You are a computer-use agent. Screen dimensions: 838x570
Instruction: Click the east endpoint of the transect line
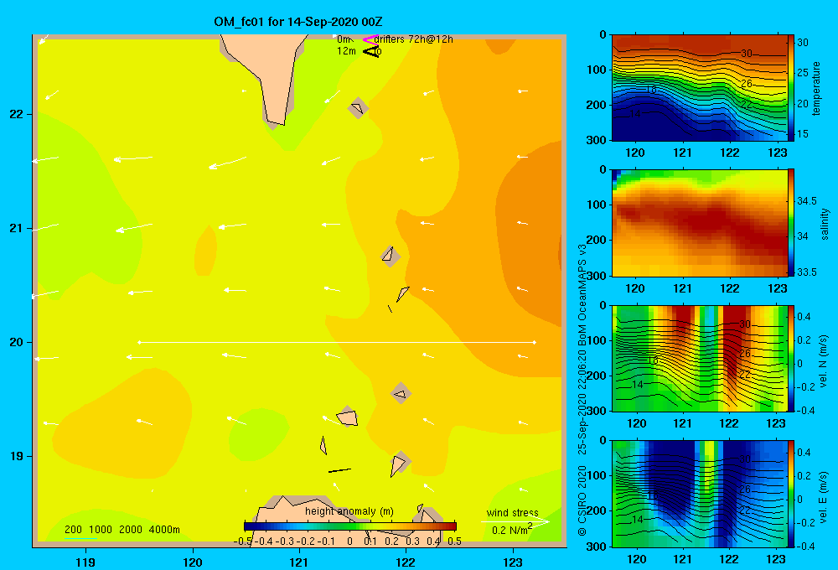535,342
